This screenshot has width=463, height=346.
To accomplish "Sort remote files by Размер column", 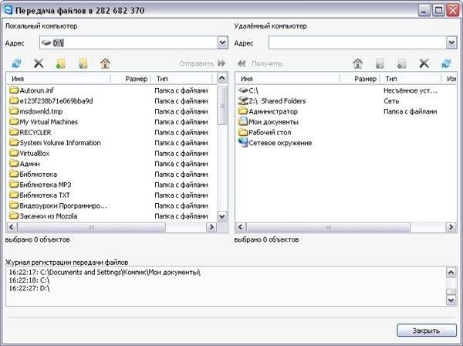I will point(360,79).
